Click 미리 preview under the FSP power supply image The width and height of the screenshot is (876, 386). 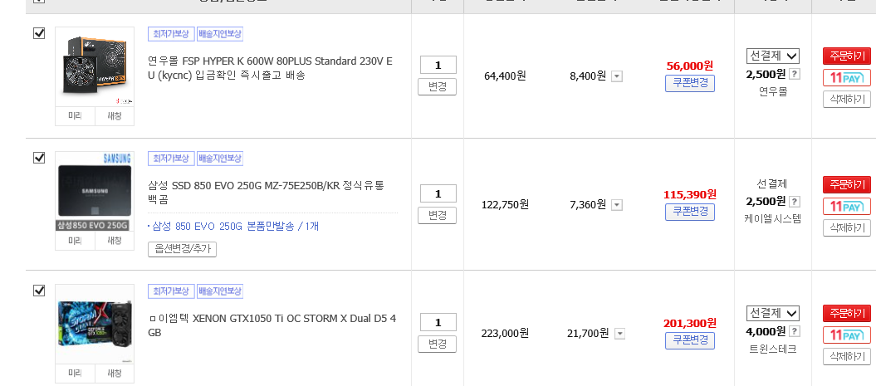click(74, 116)
